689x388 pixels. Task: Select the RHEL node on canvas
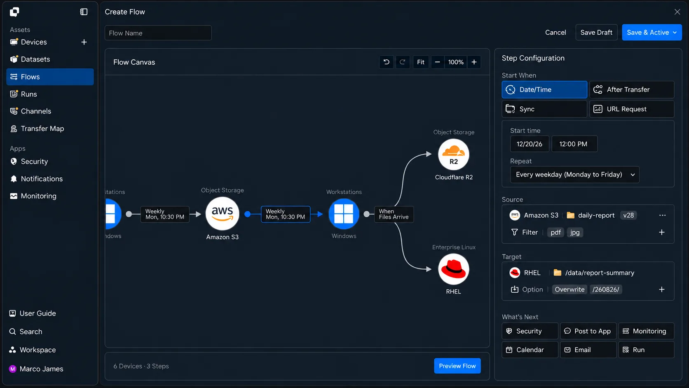[454, 269]
